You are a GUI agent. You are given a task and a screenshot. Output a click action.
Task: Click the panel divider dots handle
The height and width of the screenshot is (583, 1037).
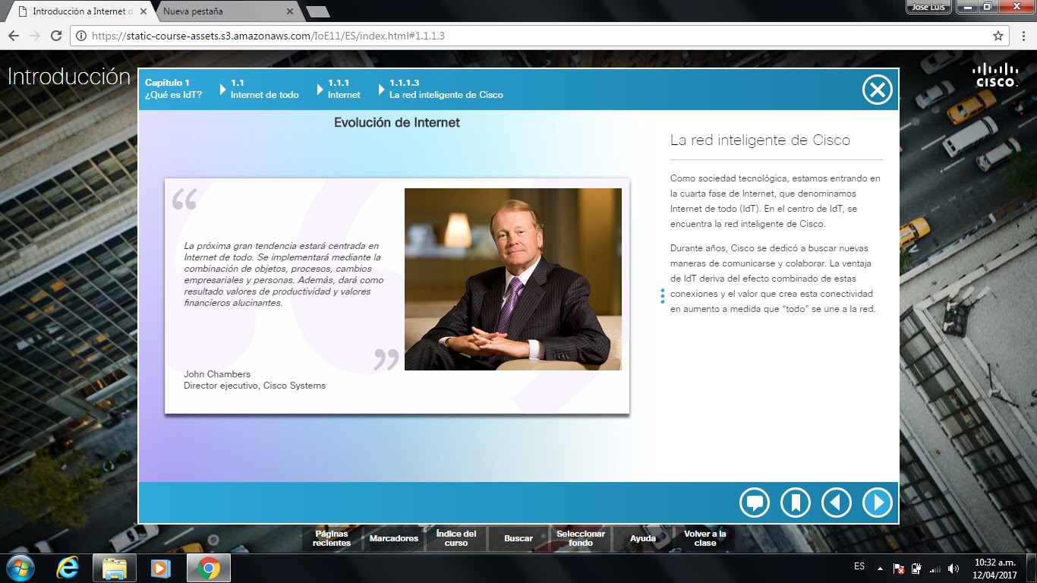663,296
